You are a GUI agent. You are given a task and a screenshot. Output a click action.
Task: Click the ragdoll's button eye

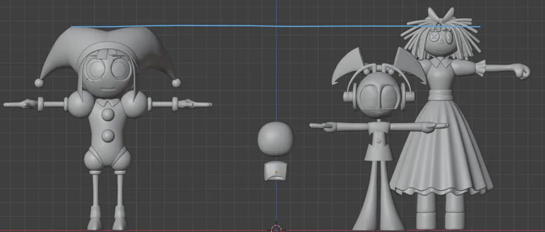[434, 36]
